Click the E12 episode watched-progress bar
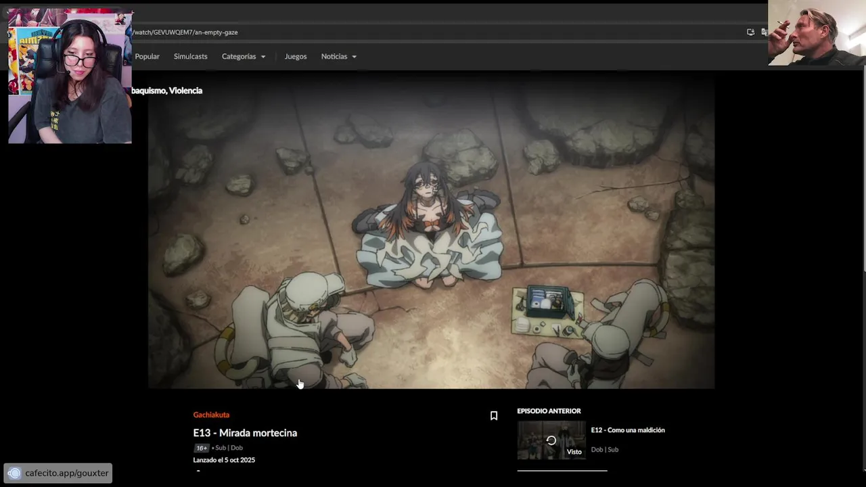This screenshot has width=866, height=487. tap(562, 469)
